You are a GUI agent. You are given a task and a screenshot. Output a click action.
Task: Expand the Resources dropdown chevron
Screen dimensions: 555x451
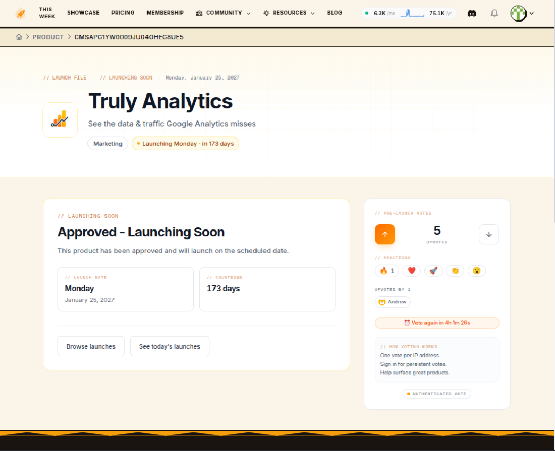[313, 14]
